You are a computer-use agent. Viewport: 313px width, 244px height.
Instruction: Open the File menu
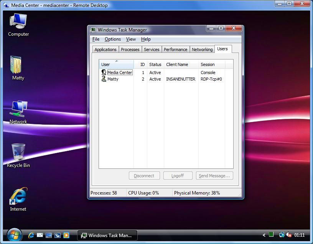96,39
